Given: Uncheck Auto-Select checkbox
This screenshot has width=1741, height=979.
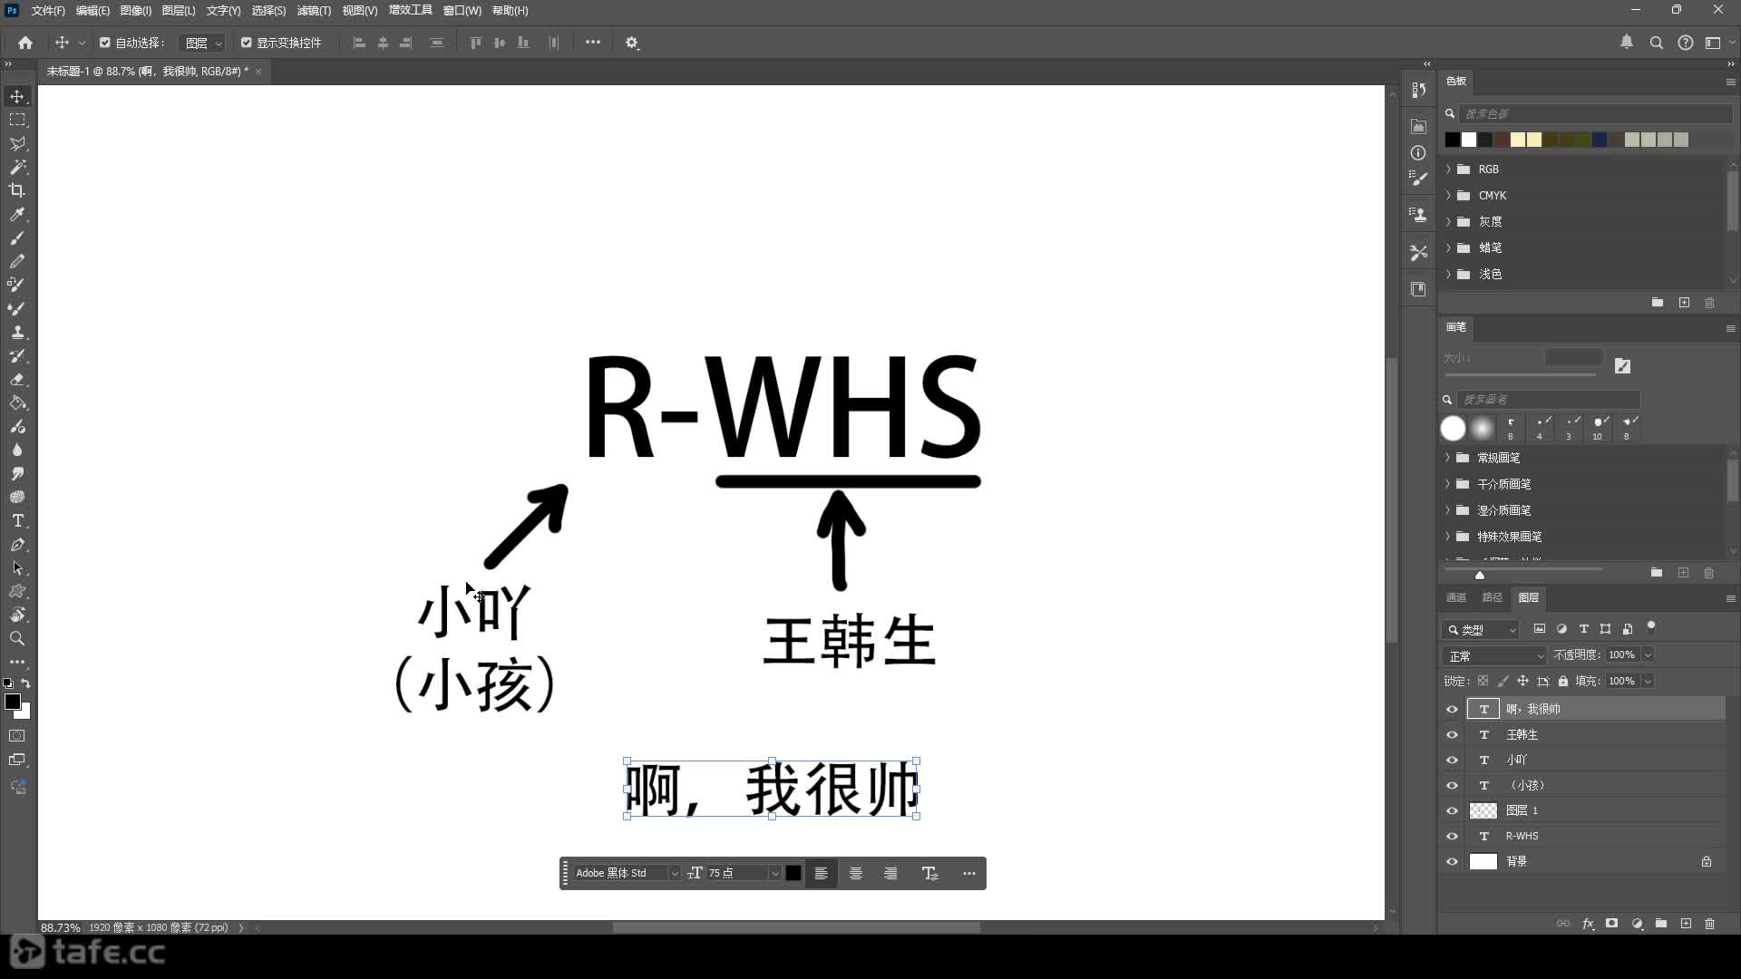Looking at the screenshot, I should [105, 43].
